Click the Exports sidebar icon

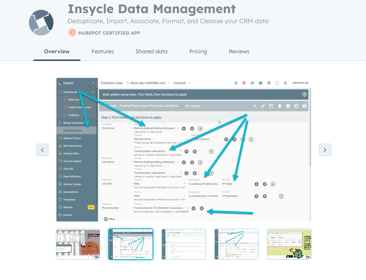click(60, 215)
